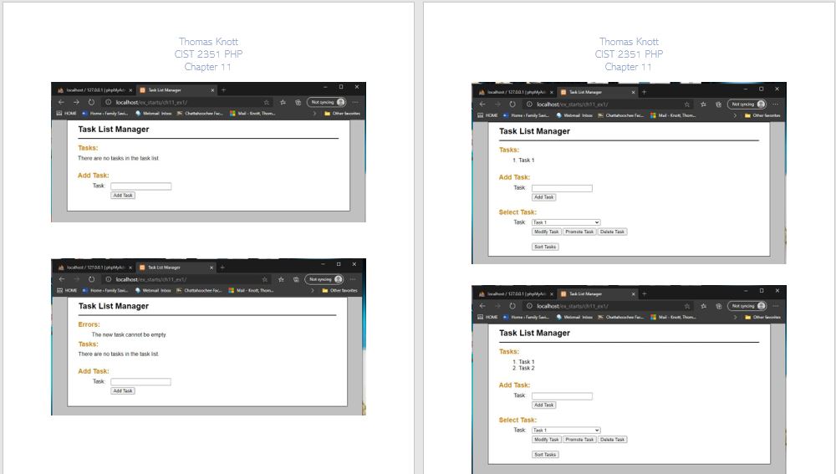Viewport: 836px width, 474px height.
Task: Click Add Task in the two-task screenshot
Action: (x=544, y=405)
